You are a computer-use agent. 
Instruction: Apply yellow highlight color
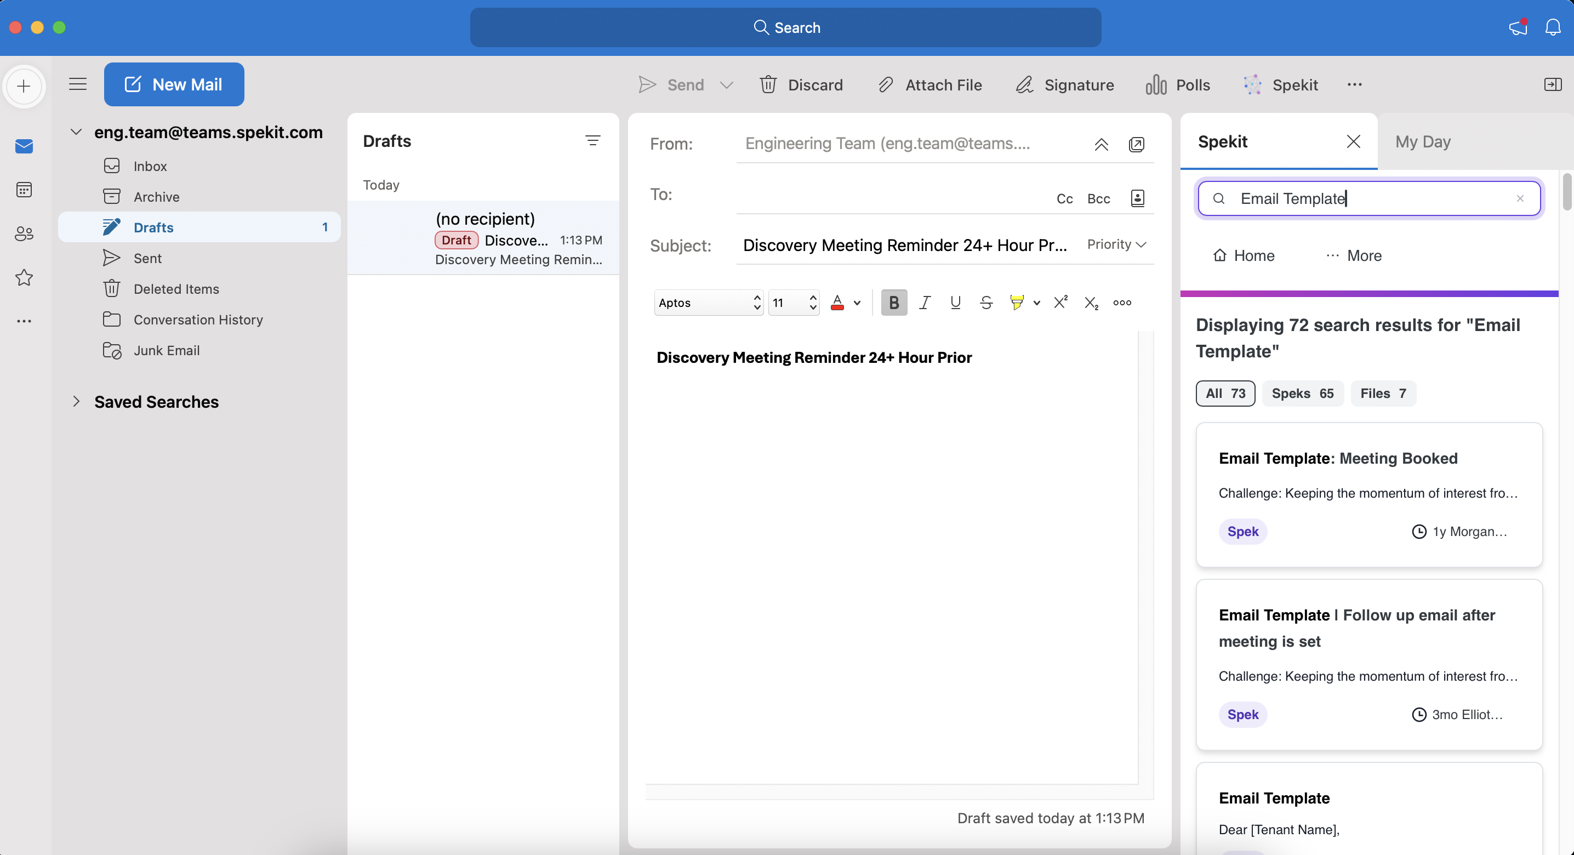(1017, 303)
